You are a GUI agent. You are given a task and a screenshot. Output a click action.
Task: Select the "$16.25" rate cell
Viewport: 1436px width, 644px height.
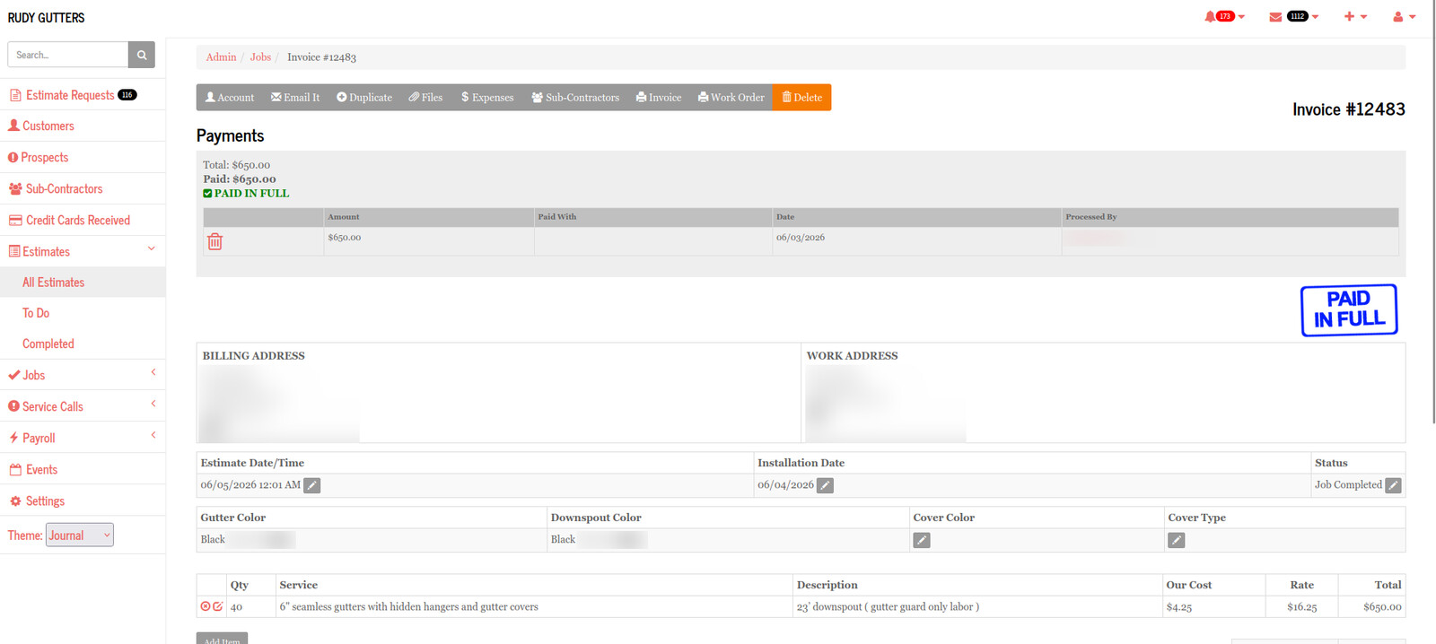click(x=1301, y=607)
